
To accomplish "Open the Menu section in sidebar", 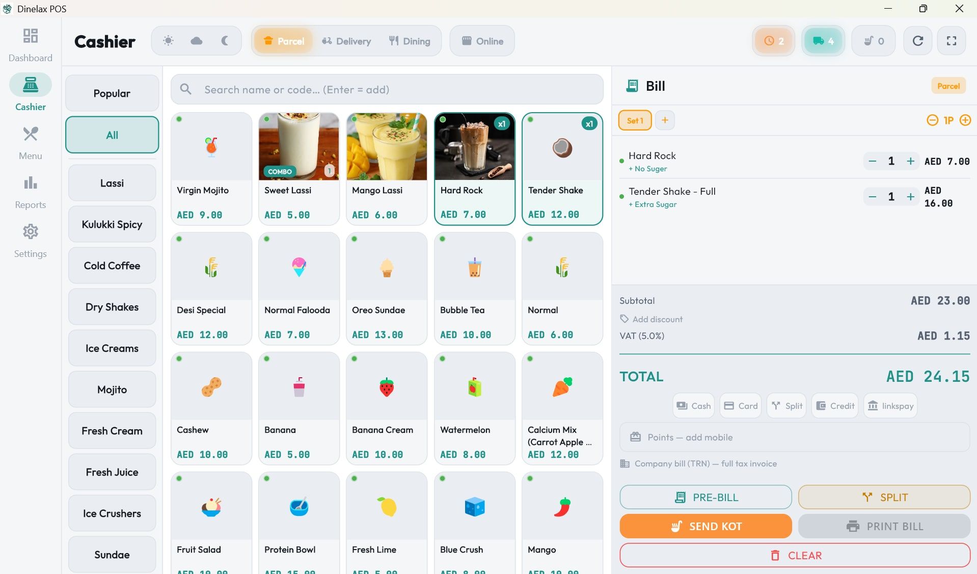I will coord(31,143).
